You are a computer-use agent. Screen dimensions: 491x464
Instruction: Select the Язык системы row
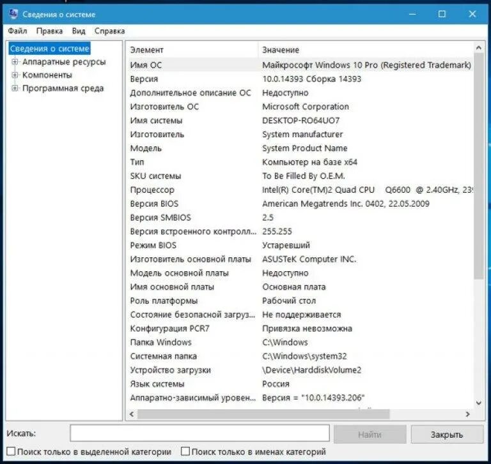[x=300, y=384]
